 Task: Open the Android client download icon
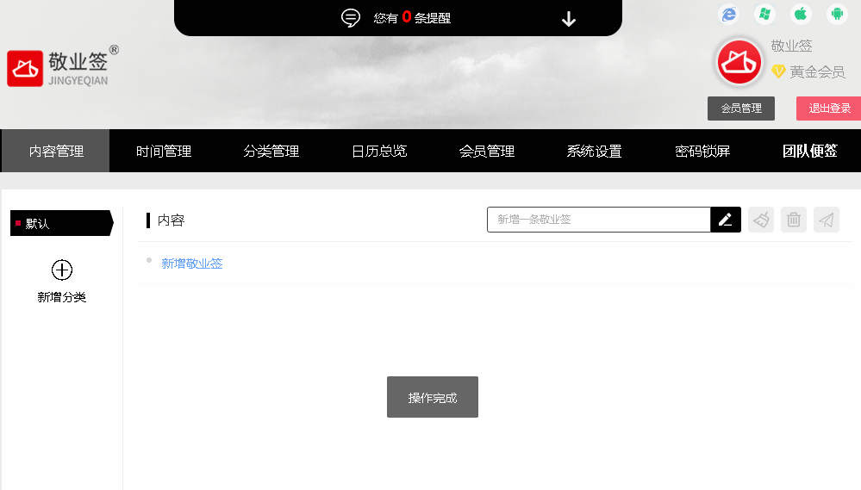[837, 14]
